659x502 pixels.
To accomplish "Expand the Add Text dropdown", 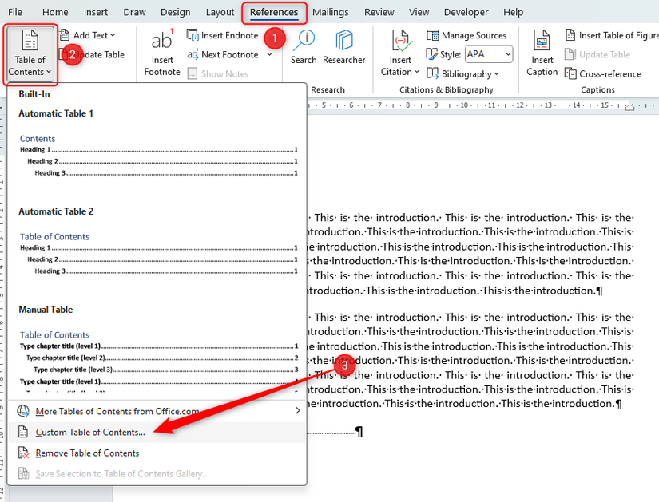I will (x=87, y=35).
